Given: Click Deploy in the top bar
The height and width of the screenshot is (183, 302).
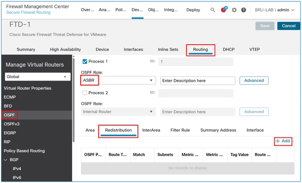Looking at the screenshot, I should pos(193,10).
